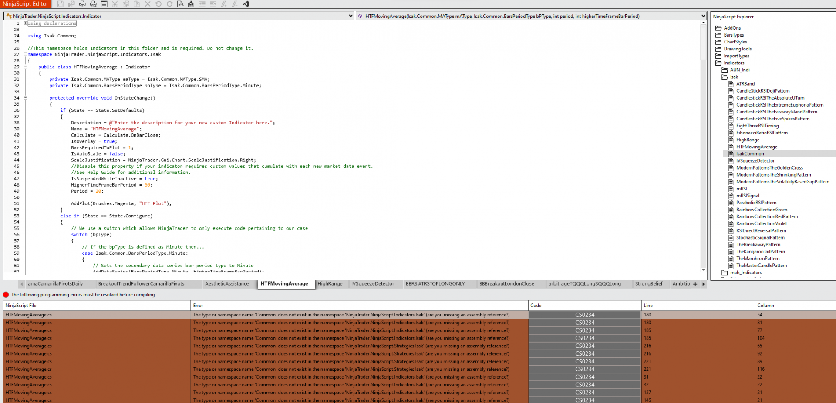Sort errors by Line column header
This screenshot has width=836, height=403.
pyautogui.click(x=698, y=306)
